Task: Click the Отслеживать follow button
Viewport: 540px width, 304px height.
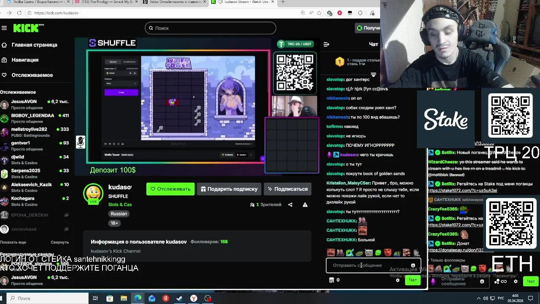Action: tap(170, 189)
